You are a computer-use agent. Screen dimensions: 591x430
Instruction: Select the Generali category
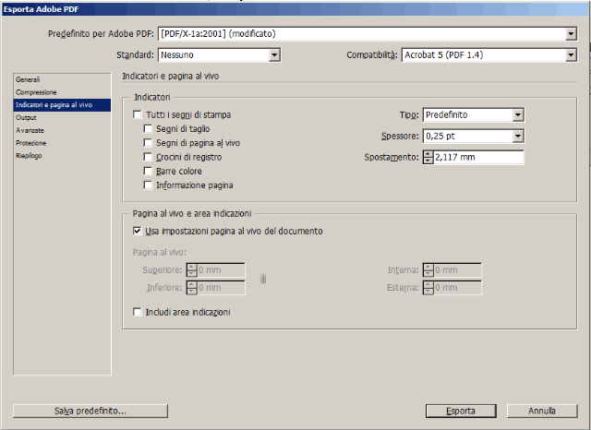62,79
